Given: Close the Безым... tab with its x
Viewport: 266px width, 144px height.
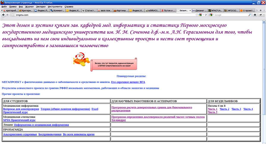Looking at the screenshot, I should tap(190, 10).
